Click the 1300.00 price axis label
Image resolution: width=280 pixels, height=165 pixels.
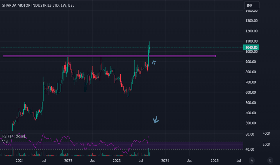pyautogui.click(x=251, y=21)
